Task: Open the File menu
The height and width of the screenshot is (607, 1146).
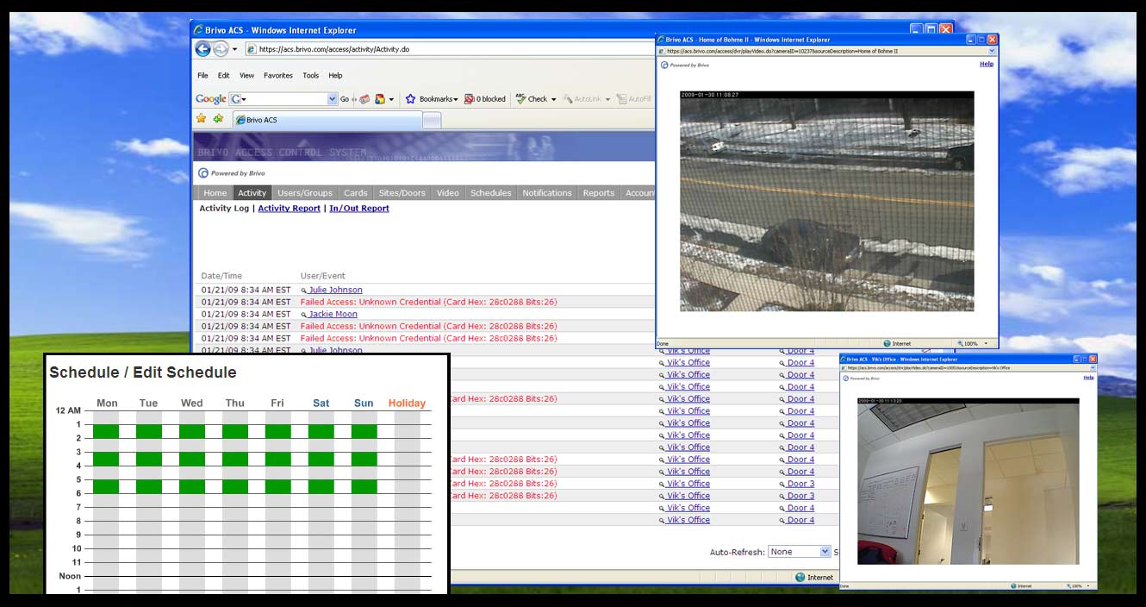Action: [202, 76]
